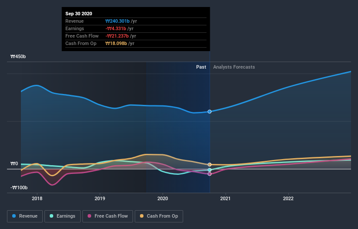This screenshot has width=358, height=229.
Task: Toggle the Cash From Op legend button
Action: click(x=159, y=216)
